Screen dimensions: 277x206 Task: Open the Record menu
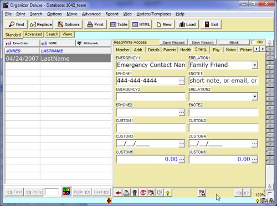tap(112, 14)
